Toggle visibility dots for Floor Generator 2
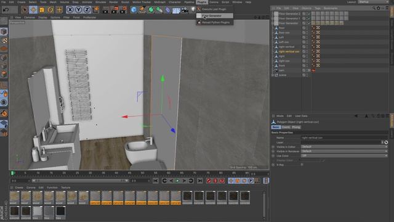The width and height of the screenshot is (394, 222). (307, 14)
